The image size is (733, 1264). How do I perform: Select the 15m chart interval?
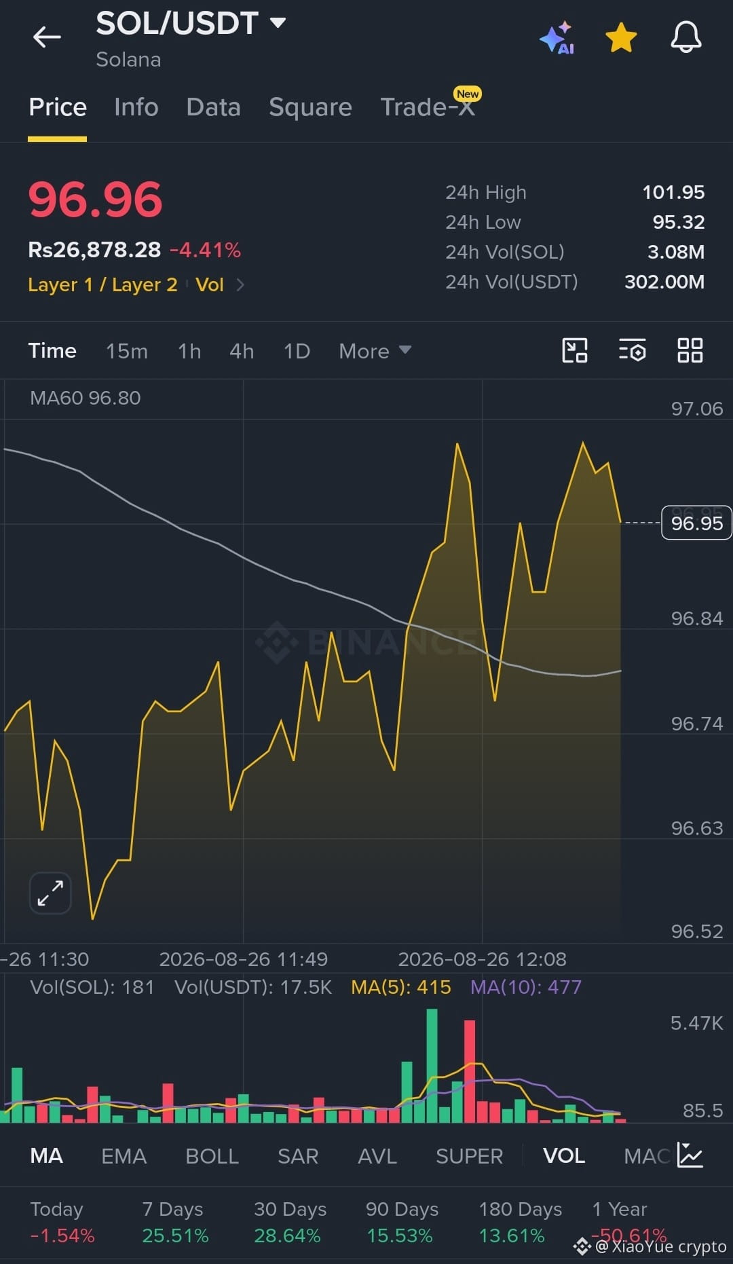[x=126, y=351]
